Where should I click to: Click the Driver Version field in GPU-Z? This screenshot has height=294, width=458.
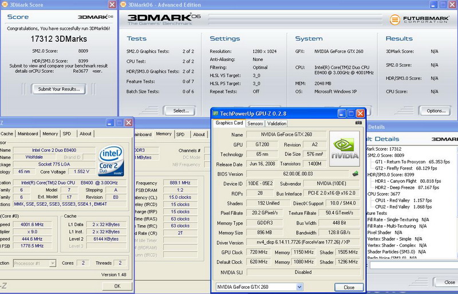tap(303, 242)
